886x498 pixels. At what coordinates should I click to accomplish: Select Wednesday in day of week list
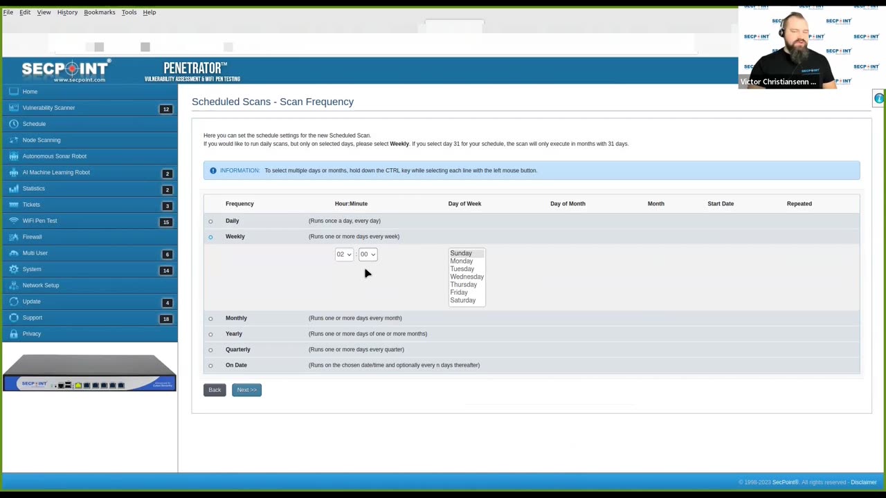pyautogui.click(x=467, y=277)
